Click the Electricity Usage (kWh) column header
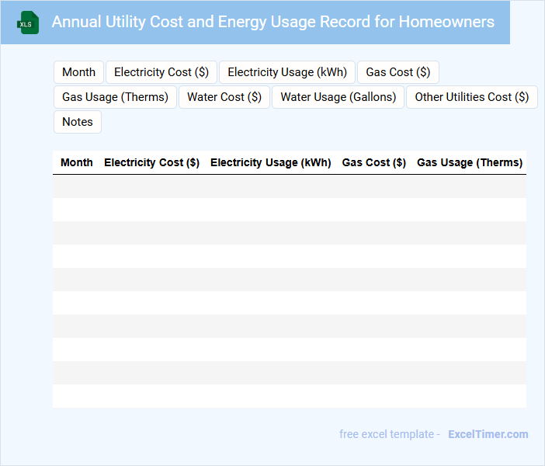The image size is (545, 466). 270,162
